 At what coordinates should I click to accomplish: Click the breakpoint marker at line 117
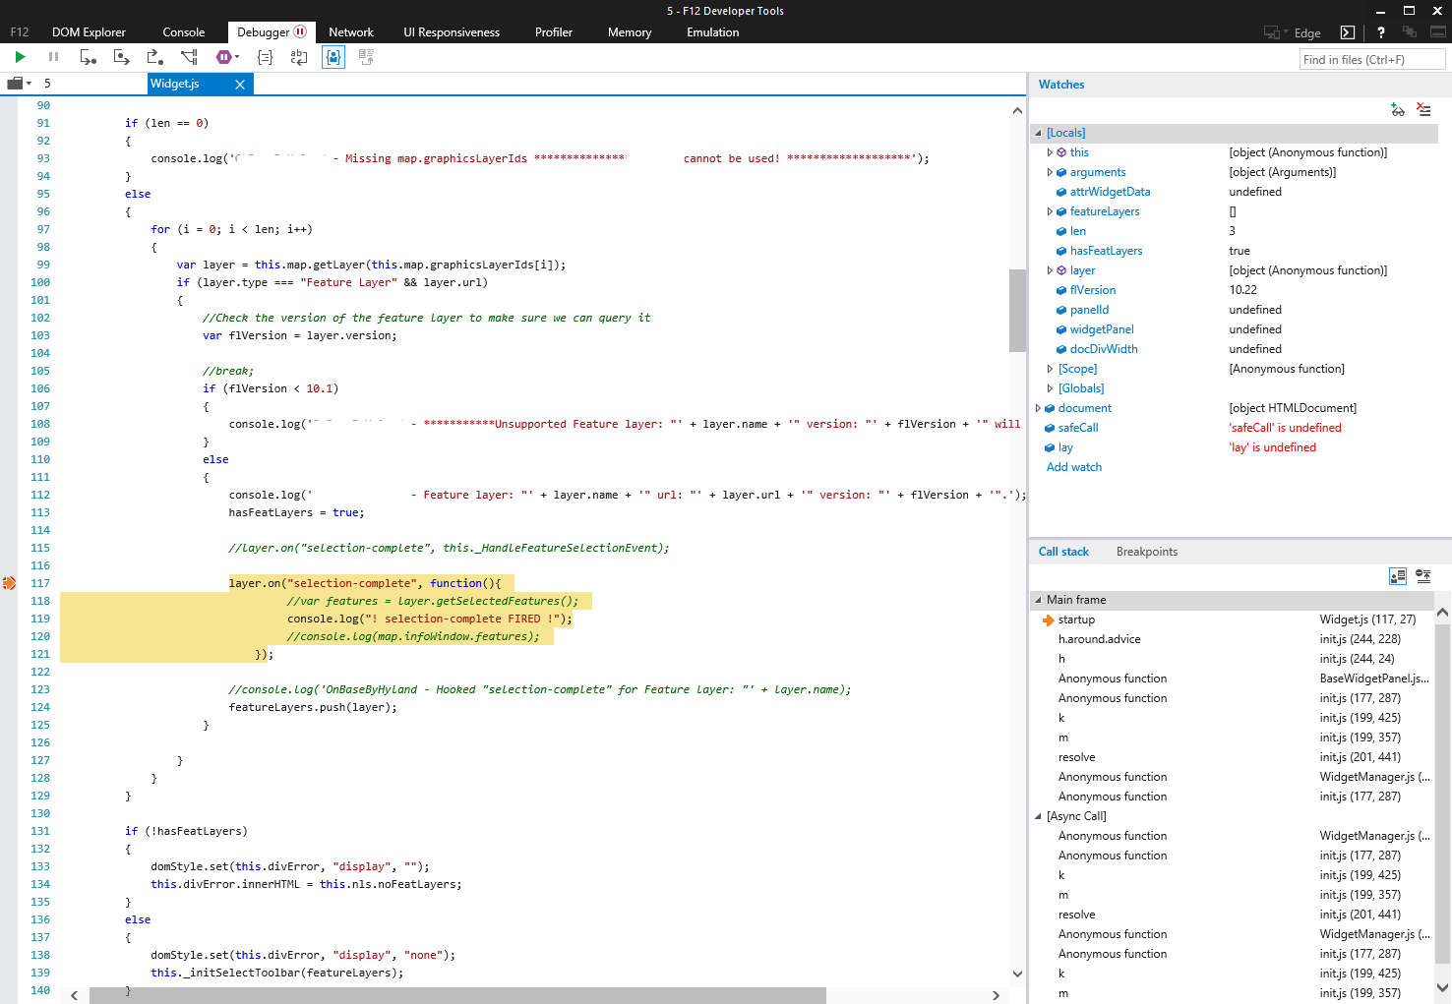click(9, 583)
